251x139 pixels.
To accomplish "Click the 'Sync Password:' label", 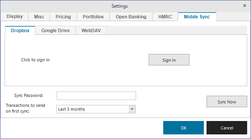I will [29, 95].
